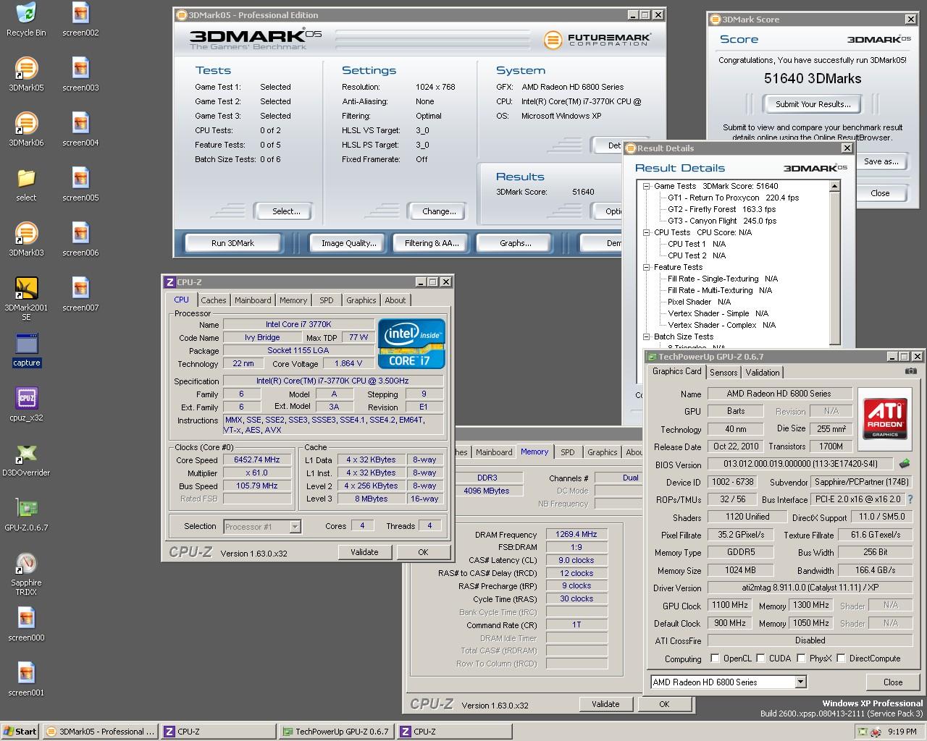Image resolution: width=927 pixels, height=741 pixels.
Task: Open the SPD tab in front CPU-Z
Action: click(327, 300)
